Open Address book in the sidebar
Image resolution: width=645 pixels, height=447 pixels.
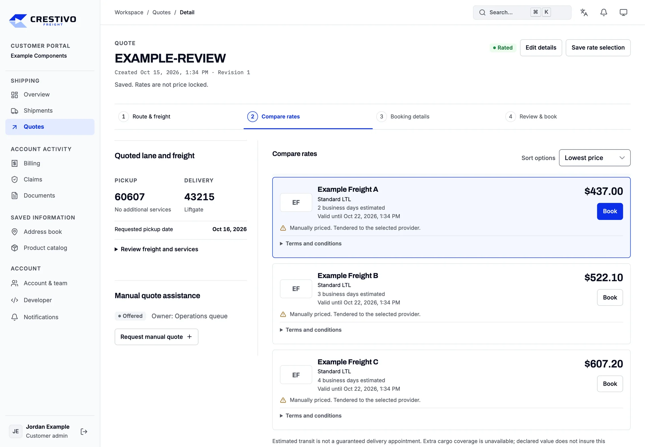[50, 232]
